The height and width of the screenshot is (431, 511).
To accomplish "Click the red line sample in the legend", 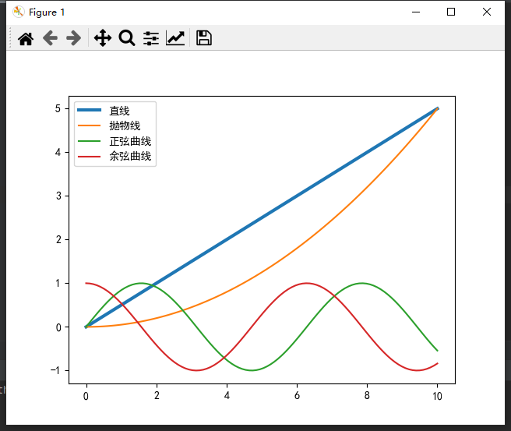I will coord(89,157).
